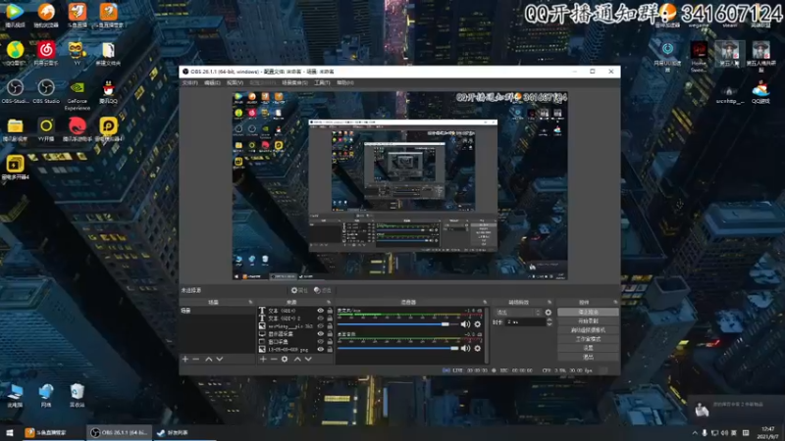The height and width of the screenshot is (441, 785).
Task: Click the Start Recording button in Controls
Action: tap(588, 321)
